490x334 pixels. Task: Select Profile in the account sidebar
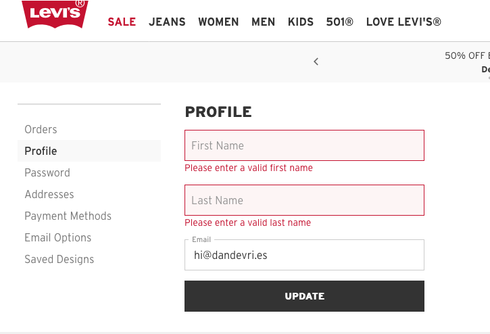click(41, 151)
